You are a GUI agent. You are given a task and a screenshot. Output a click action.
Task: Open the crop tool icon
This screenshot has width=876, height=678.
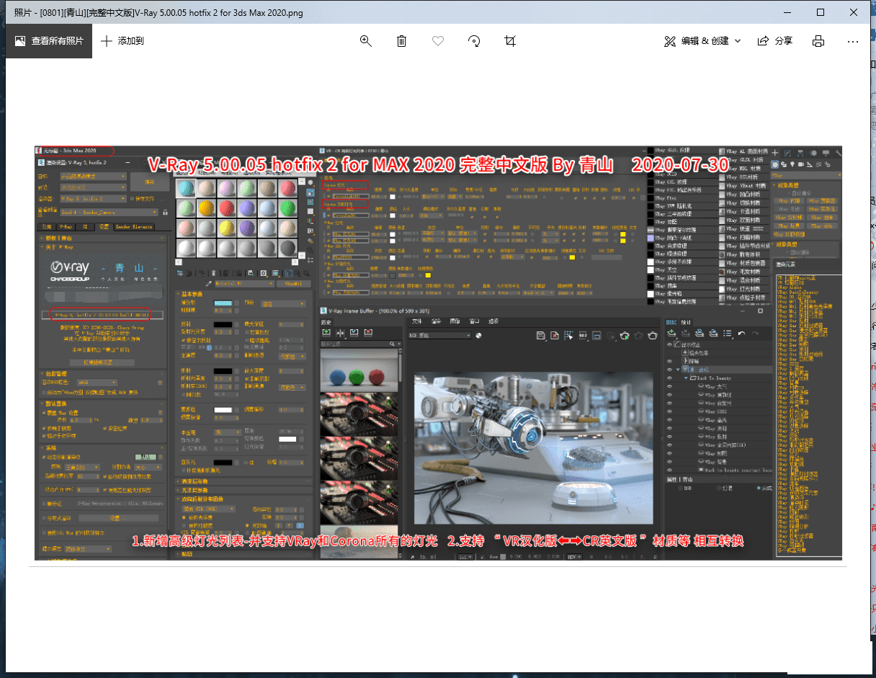(510, 41)
